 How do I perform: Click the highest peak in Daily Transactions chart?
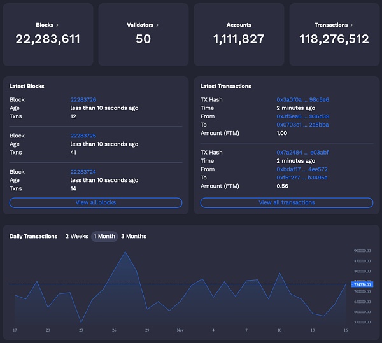(125, 252)
